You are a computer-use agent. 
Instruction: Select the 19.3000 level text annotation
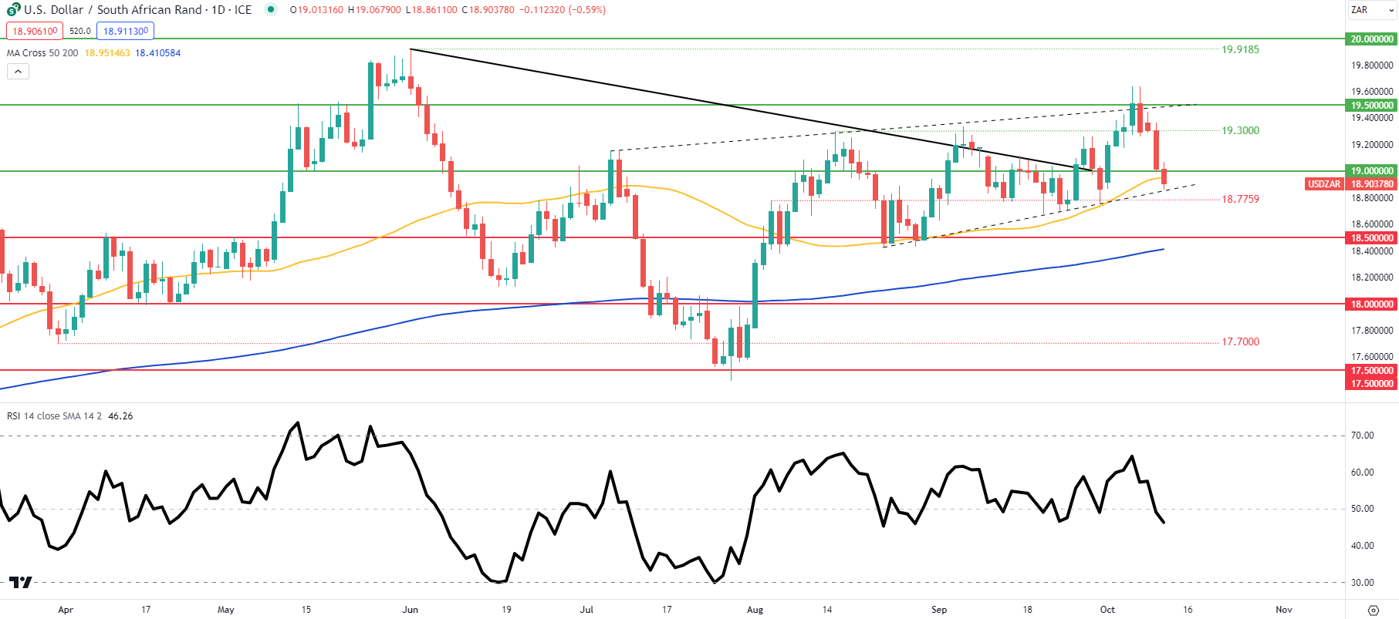tap(1240, 130)
